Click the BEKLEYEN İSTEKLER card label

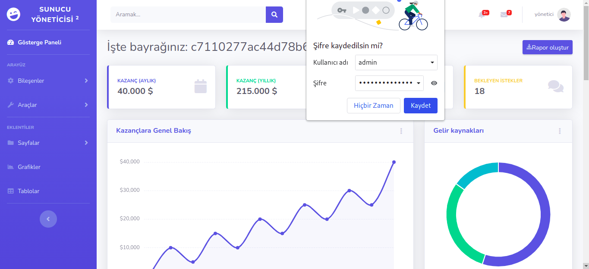[498, 81]
